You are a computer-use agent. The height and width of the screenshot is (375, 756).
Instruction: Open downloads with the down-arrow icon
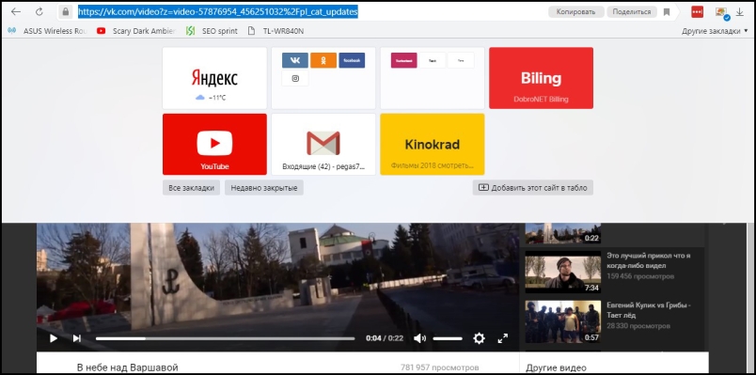(x=739, y=12)
